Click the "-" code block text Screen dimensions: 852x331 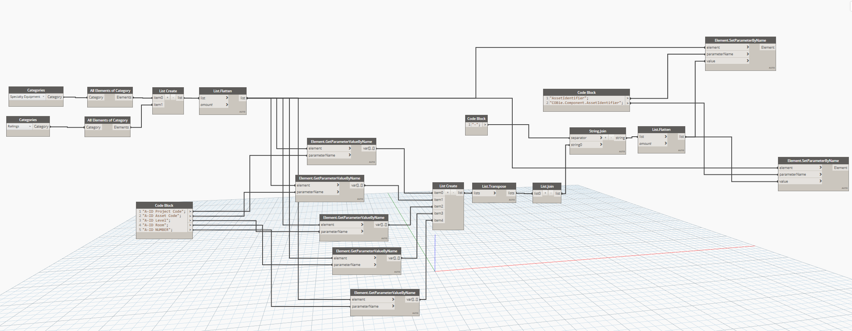476,125
